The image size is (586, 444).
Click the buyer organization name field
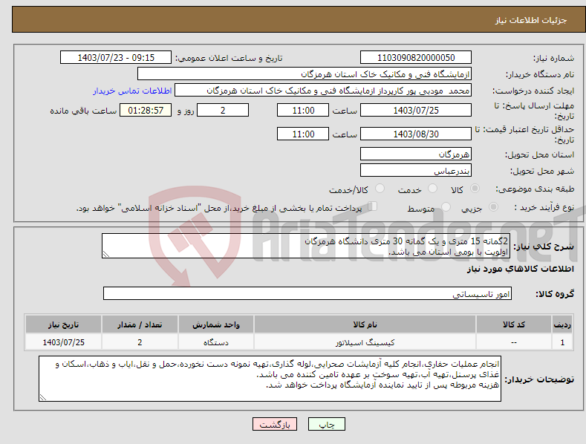305,74
